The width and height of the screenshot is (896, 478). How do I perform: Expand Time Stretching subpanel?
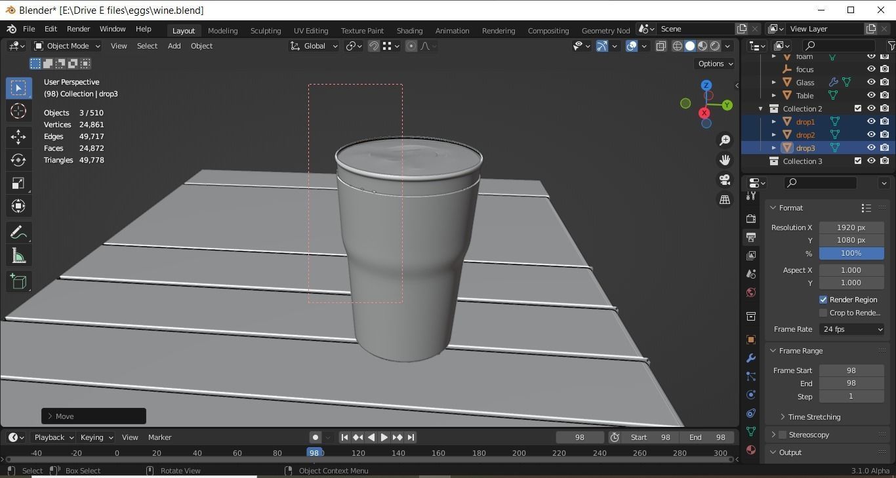(x=783, y=417)
